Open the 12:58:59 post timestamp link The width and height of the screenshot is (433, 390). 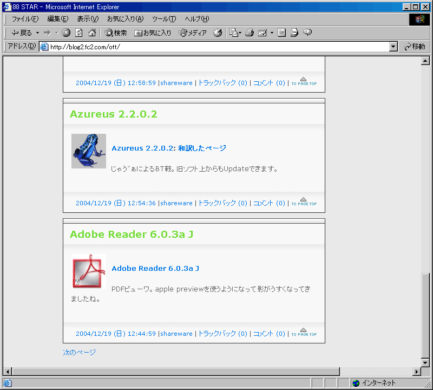coord(116,83)
